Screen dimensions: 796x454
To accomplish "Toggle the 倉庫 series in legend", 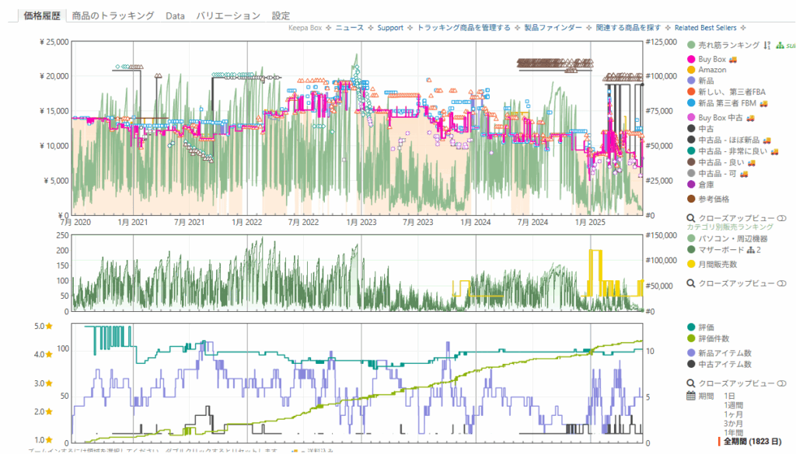I will click(x=700, y=185).
